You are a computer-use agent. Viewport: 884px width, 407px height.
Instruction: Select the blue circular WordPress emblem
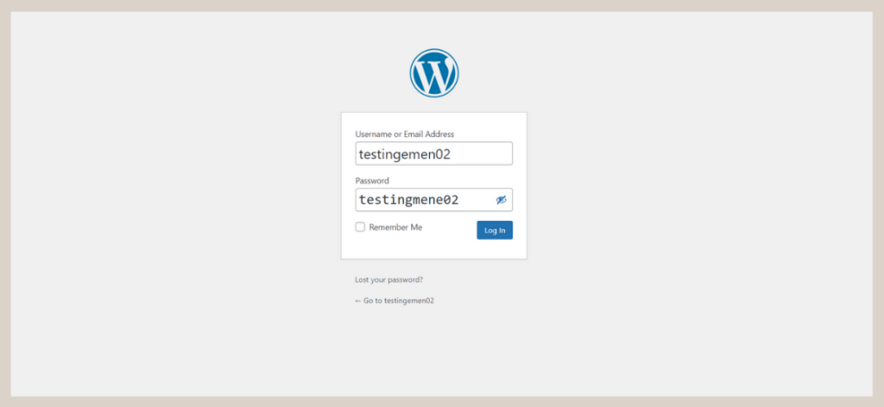point(434,73)
